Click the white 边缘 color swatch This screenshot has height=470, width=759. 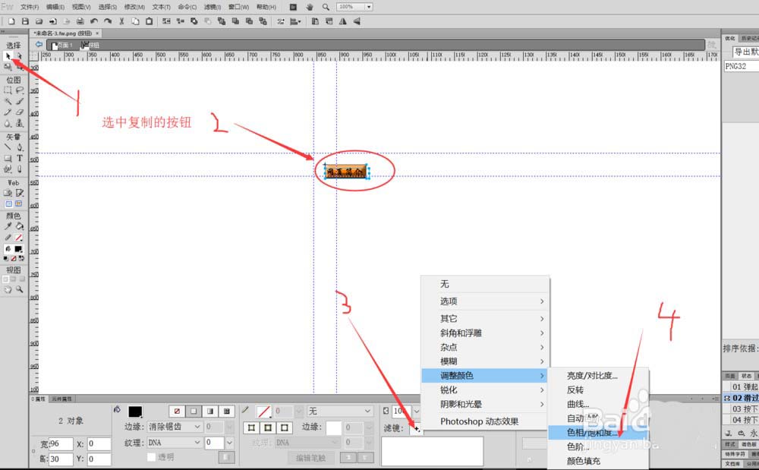point(333,428)
